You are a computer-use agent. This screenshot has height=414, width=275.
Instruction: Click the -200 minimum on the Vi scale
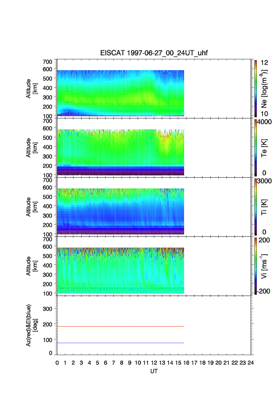pyautogui.click(x=263, y=291)
